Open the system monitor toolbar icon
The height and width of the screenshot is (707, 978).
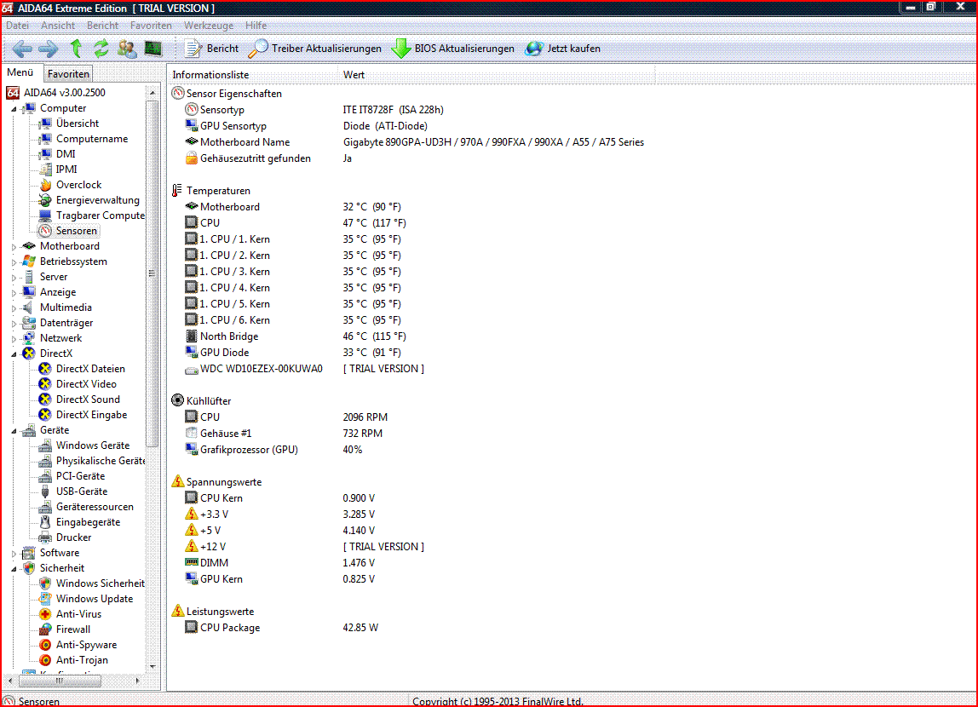[x=152, y=48]
